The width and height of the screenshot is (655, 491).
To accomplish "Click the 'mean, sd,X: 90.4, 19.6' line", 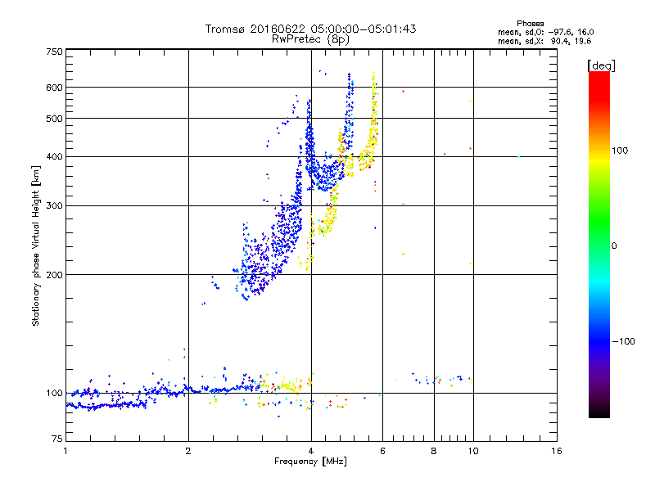I will [544, 41].
